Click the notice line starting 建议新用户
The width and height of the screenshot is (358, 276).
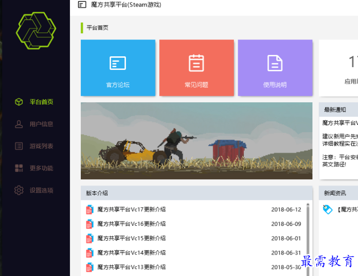click(x=340, y=137)
